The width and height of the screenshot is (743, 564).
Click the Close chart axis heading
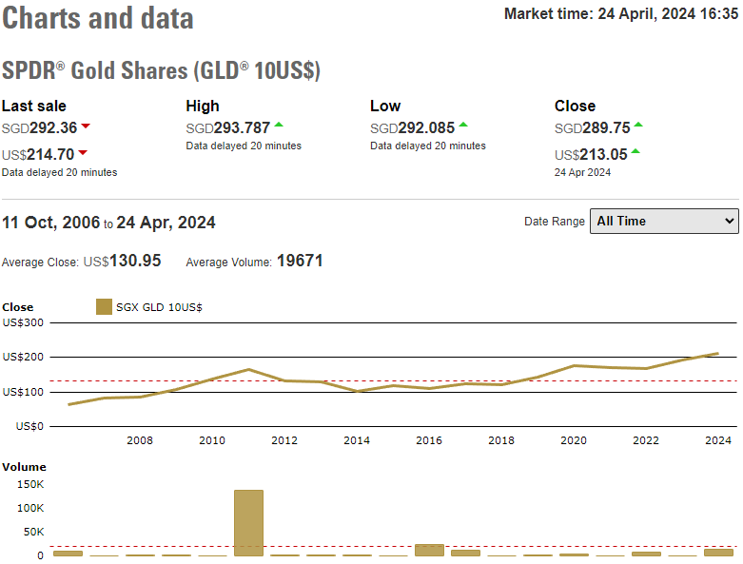(17, 307)
